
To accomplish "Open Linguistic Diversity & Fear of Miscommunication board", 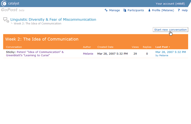I will pos(53,20).
